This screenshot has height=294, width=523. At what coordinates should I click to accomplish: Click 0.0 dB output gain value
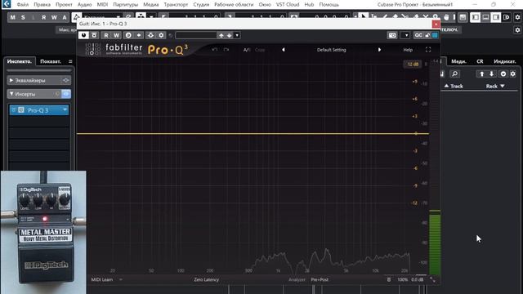click(418, 279)
